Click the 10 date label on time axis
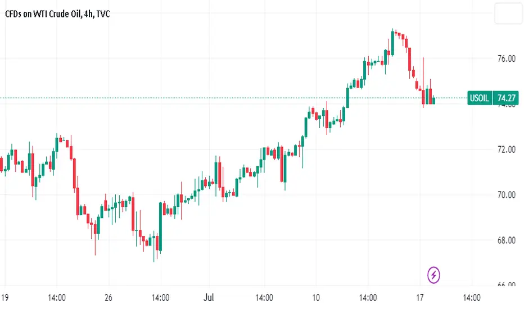This screenshot has height=309, width=524. 316,297
